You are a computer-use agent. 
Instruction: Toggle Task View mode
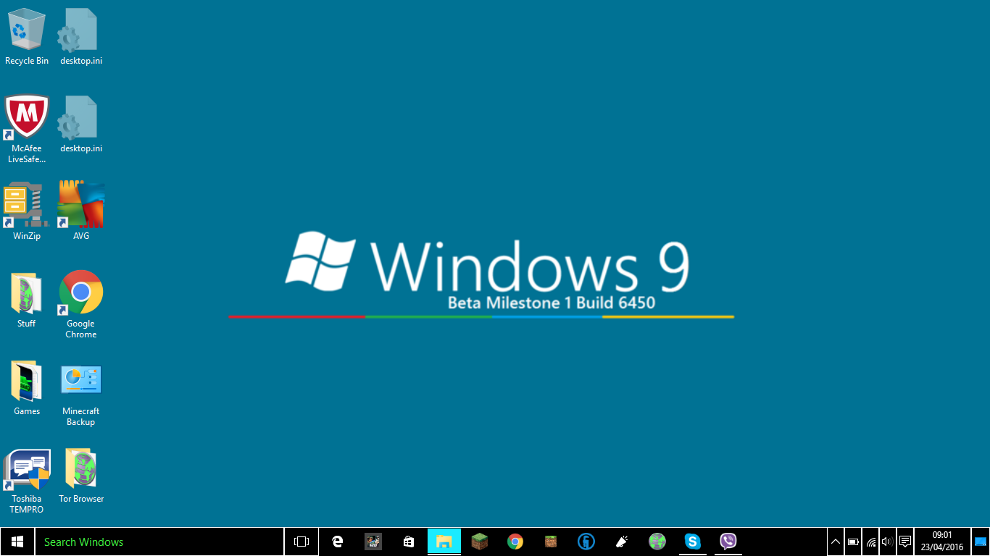click(x=301, y=541)
